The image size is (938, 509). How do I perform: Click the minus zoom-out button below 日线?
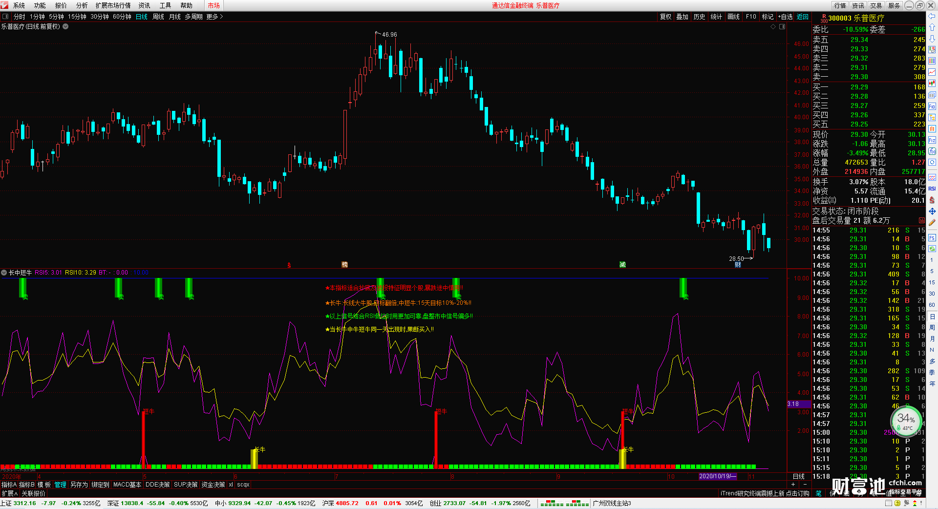(805, 485)
